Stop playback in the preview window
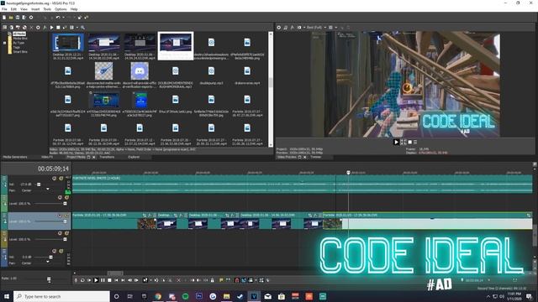 pos(409,142)
